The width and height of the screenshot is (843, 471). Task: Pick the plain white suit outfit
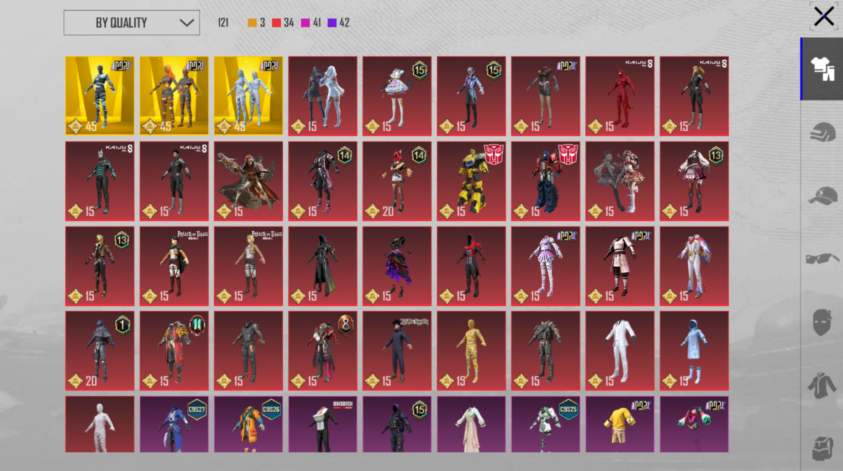coord(620,351)
